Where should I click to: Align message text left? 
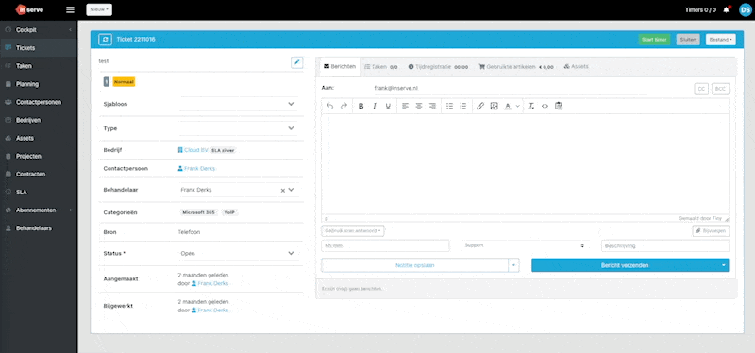point(405,106)
